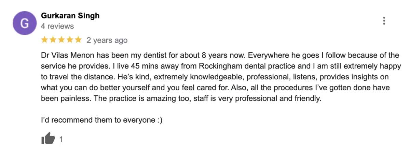410x154 pixels.
Task: Like the review with thumbs-up icon
Action: click(x=48, y=138)
